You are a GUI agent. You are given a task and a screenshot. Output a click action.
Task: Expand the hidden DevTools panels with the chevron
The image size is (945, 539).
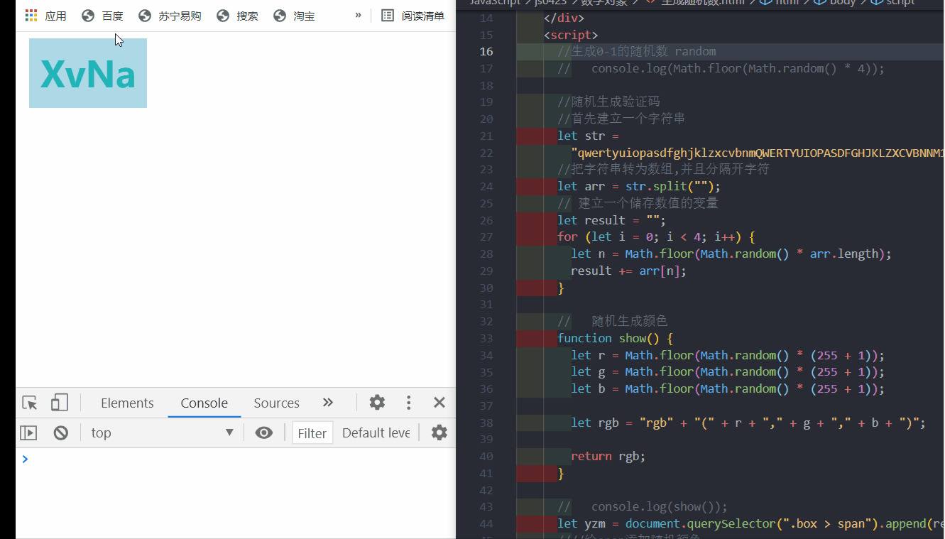click(327, 403)
